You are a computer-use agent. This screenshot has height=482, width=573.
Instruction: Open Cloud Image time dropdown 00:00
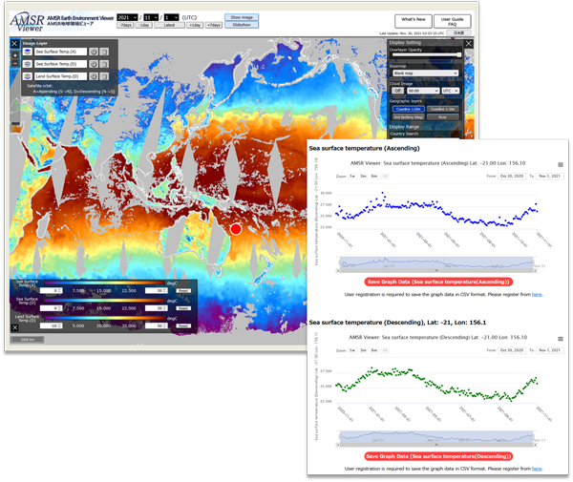423,91
